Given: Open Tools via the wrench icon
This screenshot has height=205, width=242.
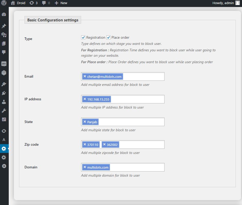Looking at the screenshot, I should (4, 111).
